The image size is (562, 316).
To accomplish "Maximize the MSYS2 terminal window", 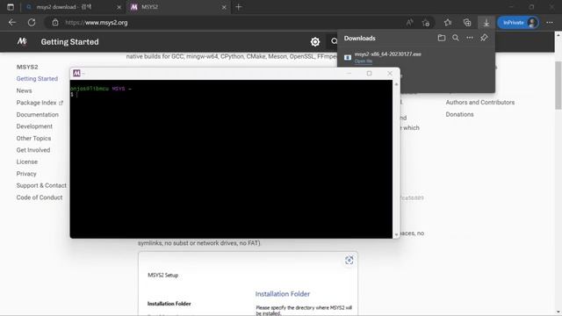I will tap(369, 73).
